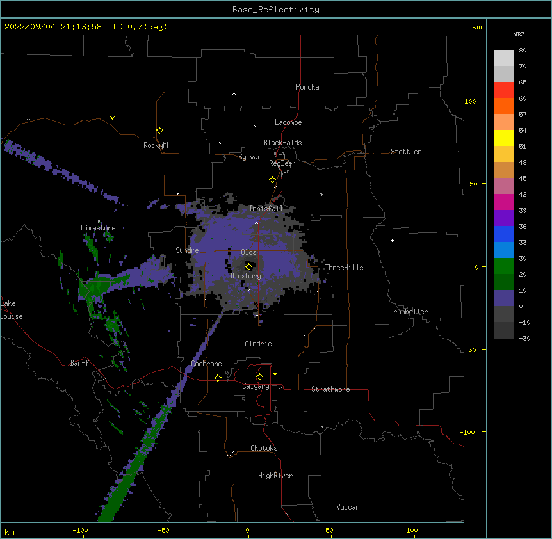Select the Didsbury city label
This screenshot has width=552, height=539.
coord(246,276)
